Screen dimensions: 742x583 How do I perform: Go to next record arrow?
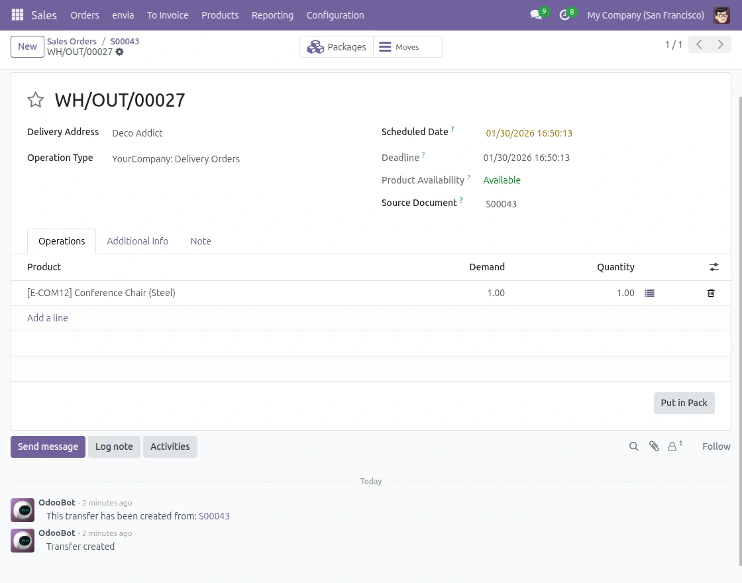721,44
